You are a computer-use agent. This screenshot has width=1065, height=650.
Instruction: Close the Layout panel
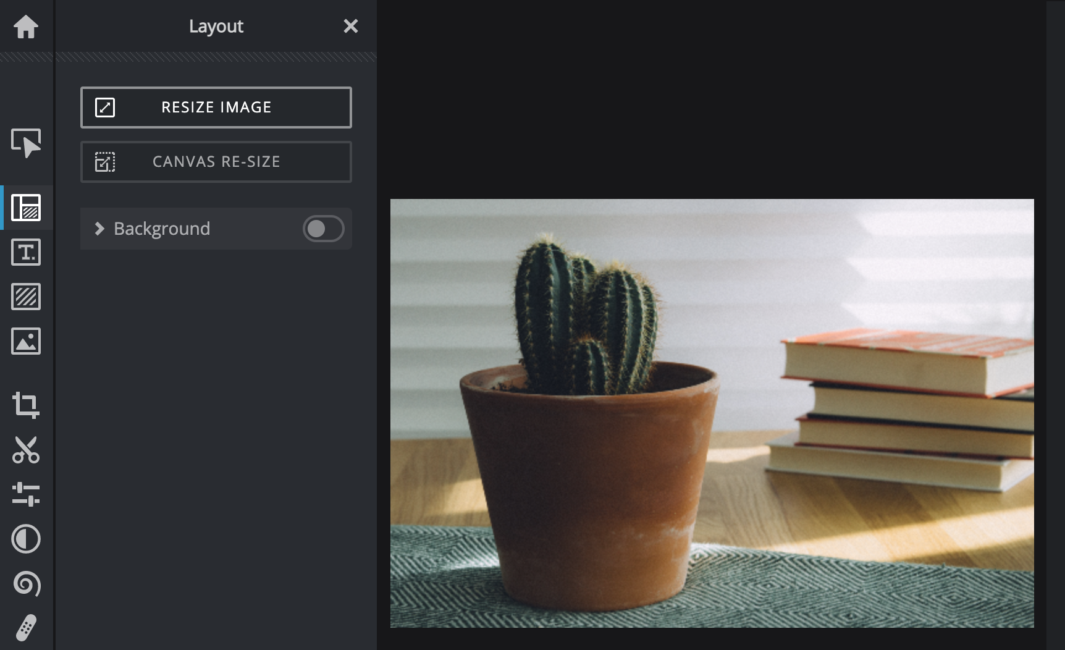[x=350, y=26]
